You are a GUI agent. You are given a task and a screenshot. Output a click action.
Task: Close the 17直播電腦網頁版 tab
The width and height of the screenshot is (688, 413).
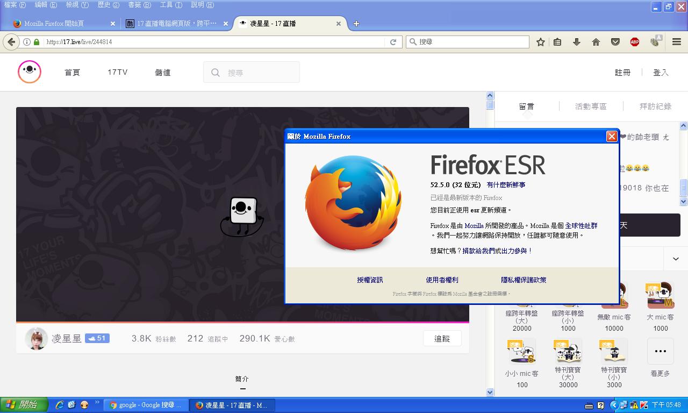pyautogui.click(x=226, y=24)
